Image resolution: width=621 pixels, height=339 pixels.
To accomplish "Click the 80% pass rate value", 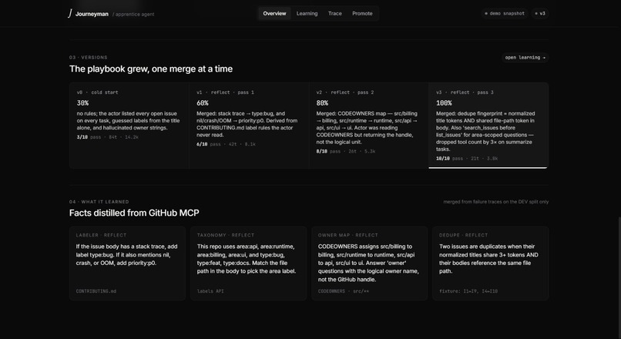I will click(322, 103).
